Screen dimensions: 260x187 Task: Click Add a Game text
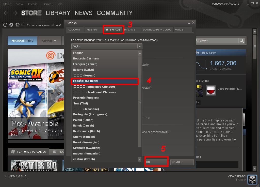point(19,176)
